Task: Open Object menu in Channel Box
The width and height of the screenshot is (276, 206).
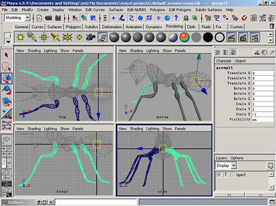Action: pos(240,61)
